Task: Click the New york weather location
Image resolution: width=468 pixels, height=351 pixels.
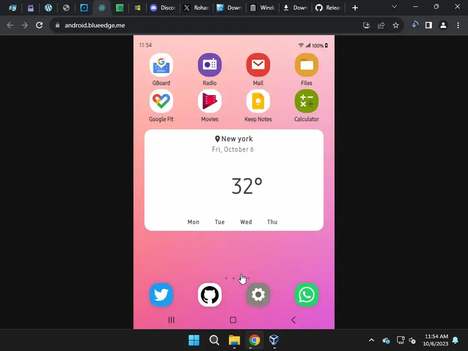Action: click(x=234, y=139)
